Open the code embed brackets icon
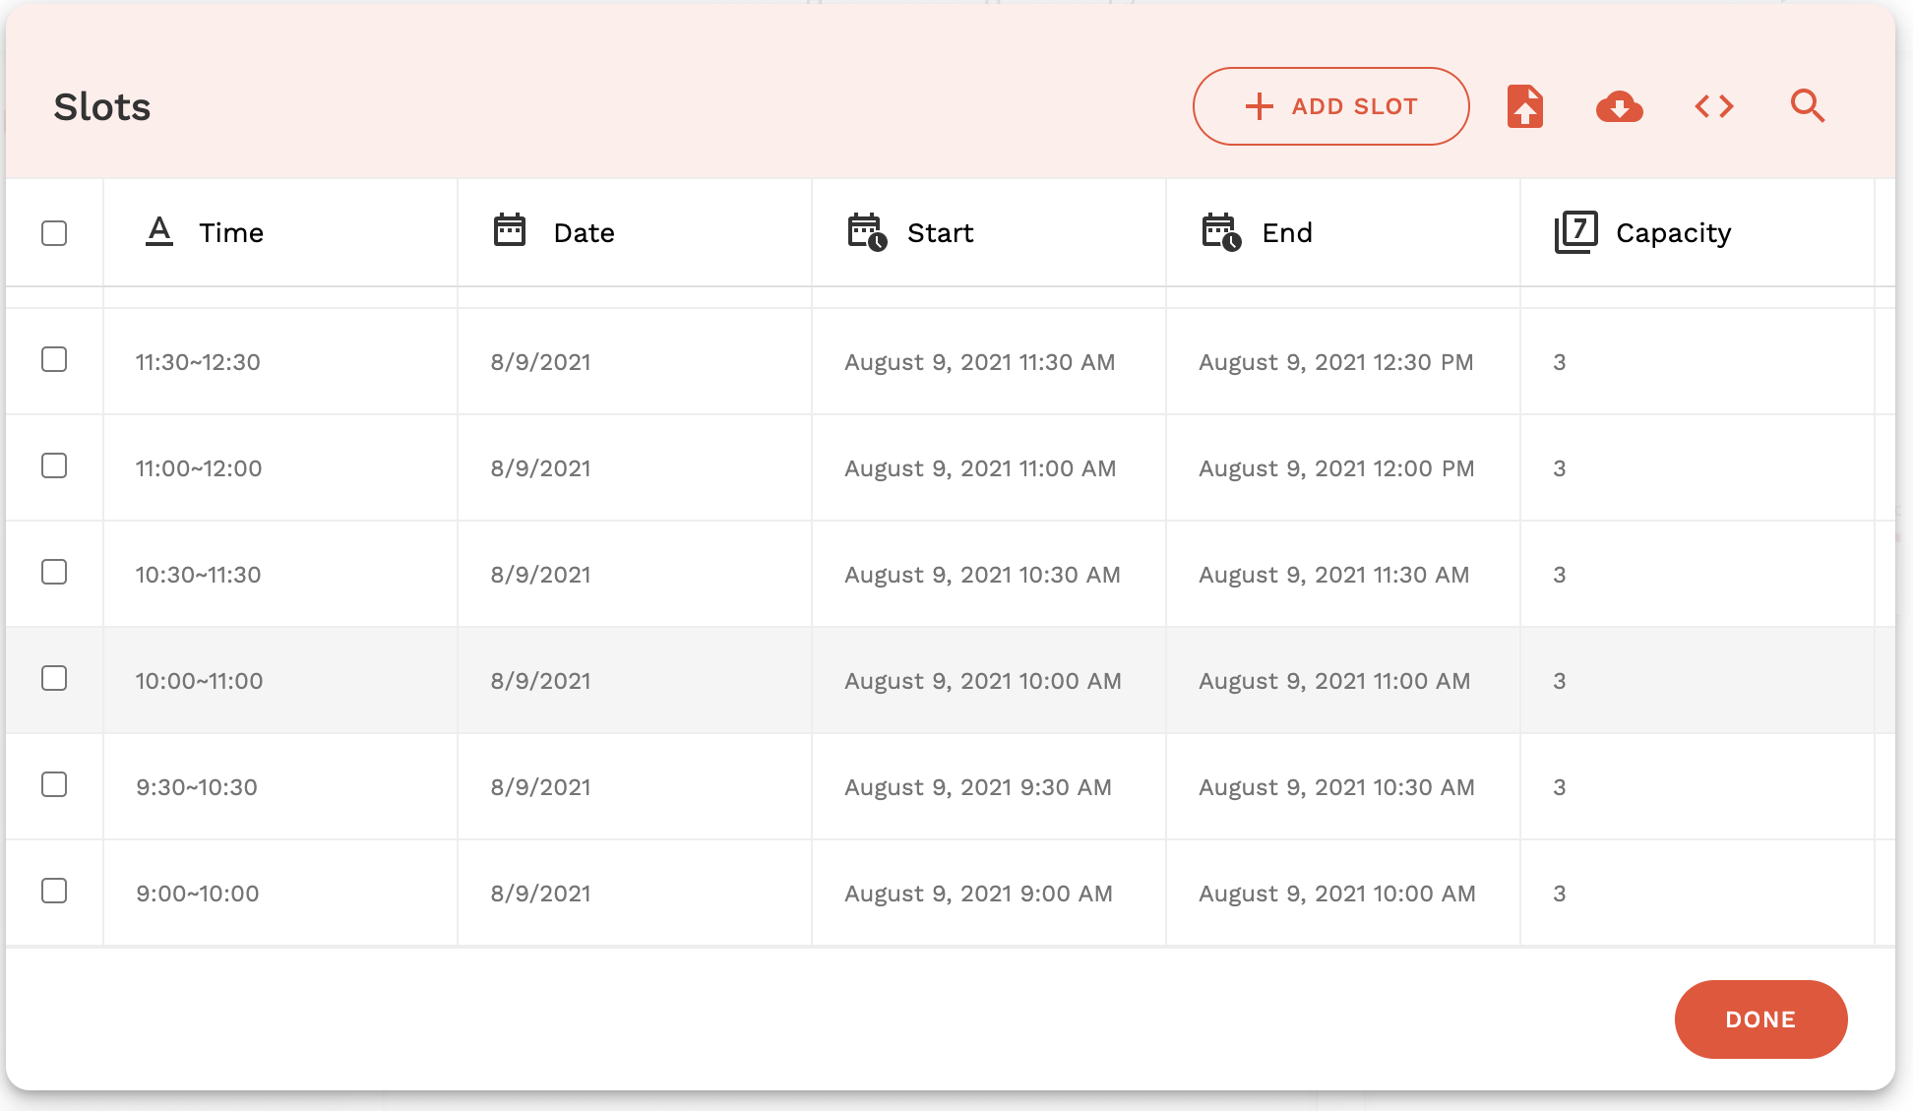The height and width of the screenshot is (1111, 1913). [x=1713, y=106]
